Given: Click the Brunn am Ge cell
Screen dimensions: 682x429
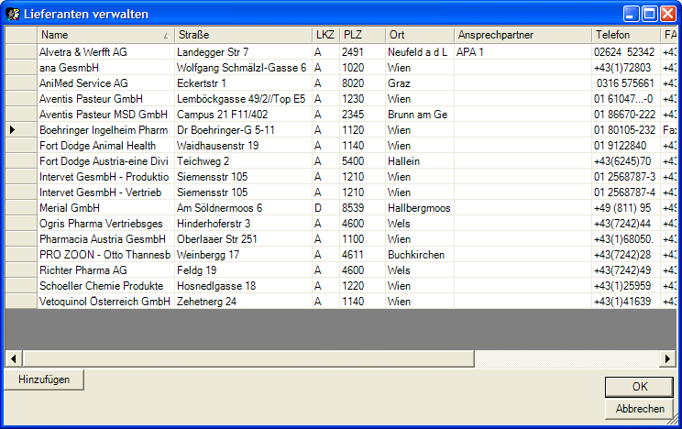Looking at the screenshot, I should [420, 115].
